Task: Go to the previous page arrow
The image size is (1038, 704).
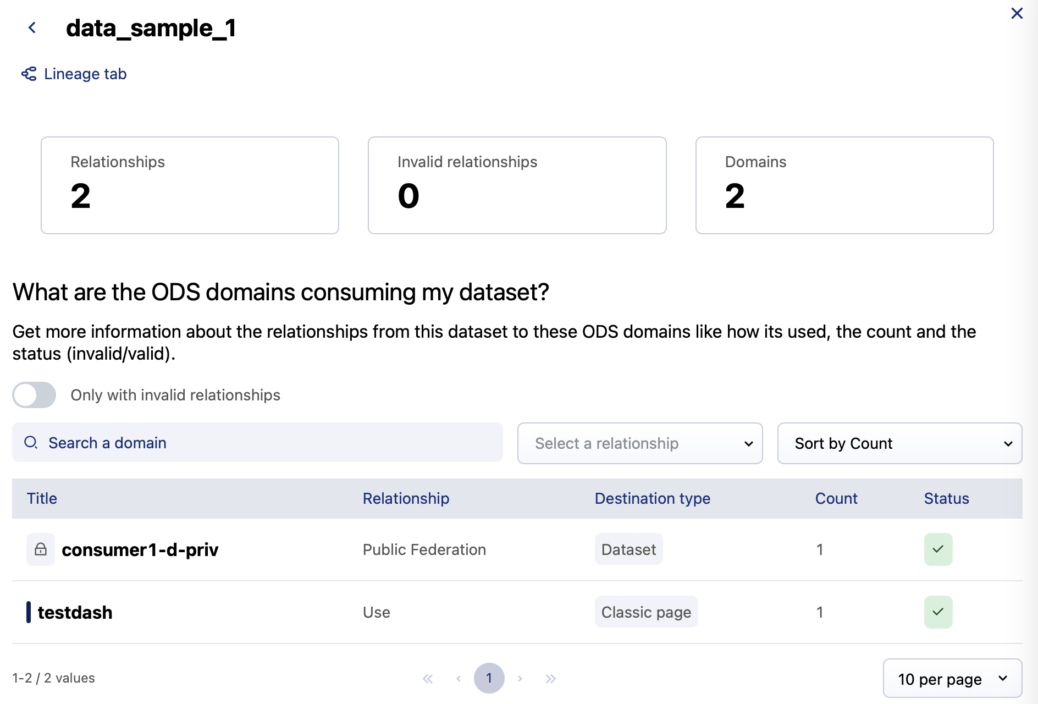Action: point(459,679)
